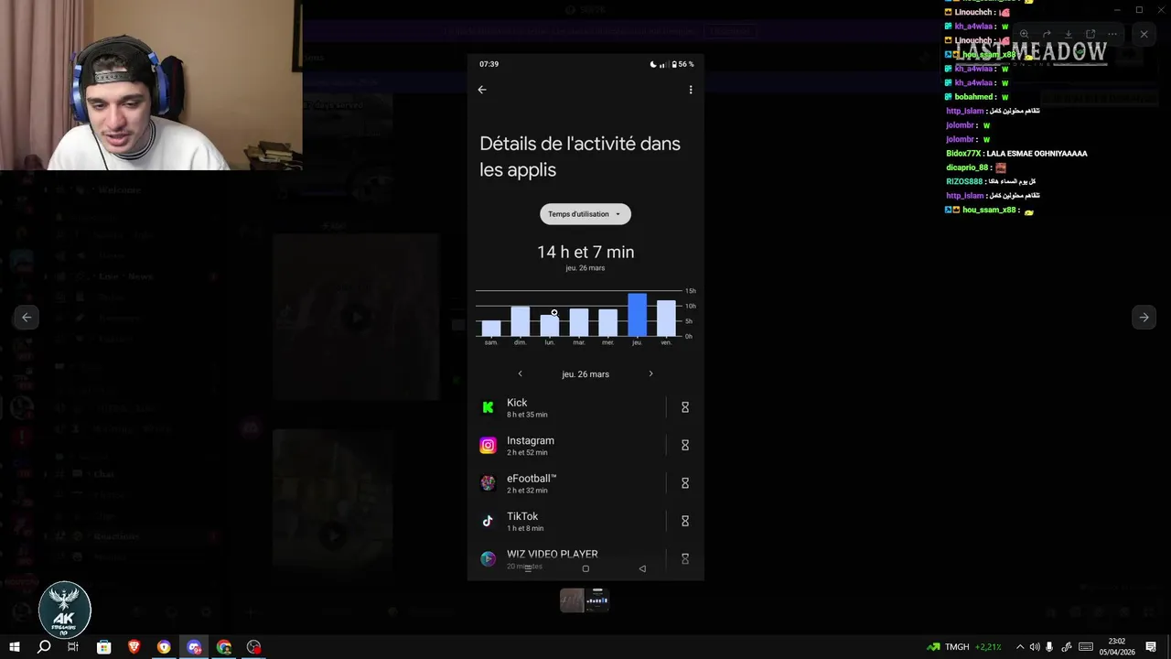Click the Kick app icon
Screen dimensions: 1171x659
[488, 407]
